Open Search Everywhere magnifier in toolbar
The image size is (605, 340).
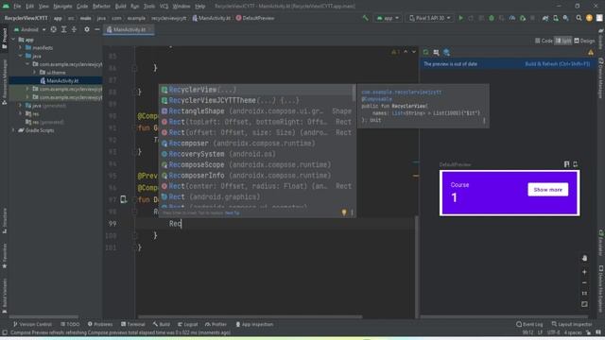click(x=579, y=18)
